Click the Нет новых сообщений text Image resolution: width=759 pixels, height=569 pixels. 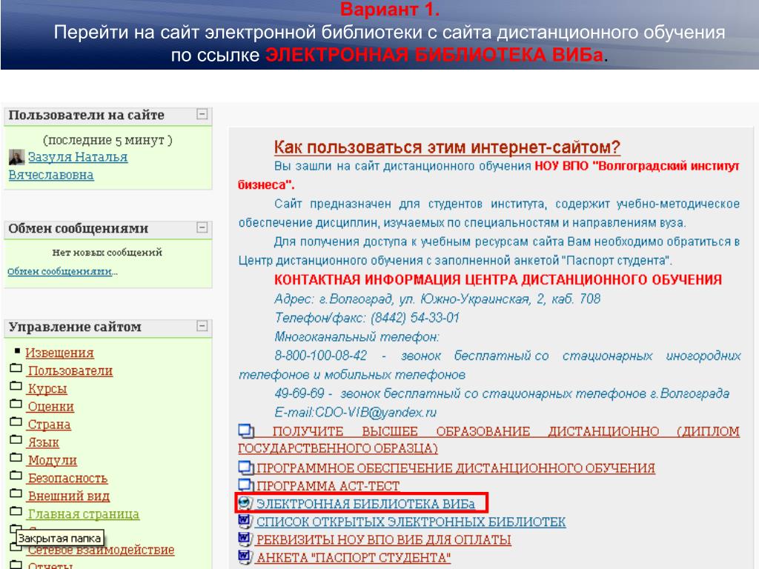(x=107, y=253)
